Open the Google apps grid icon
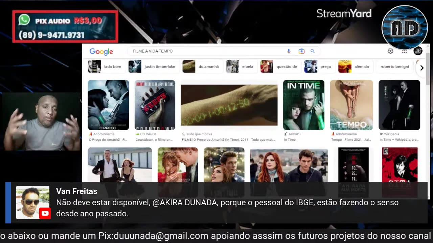Viewport: 433px width, 243px height. 404,51
